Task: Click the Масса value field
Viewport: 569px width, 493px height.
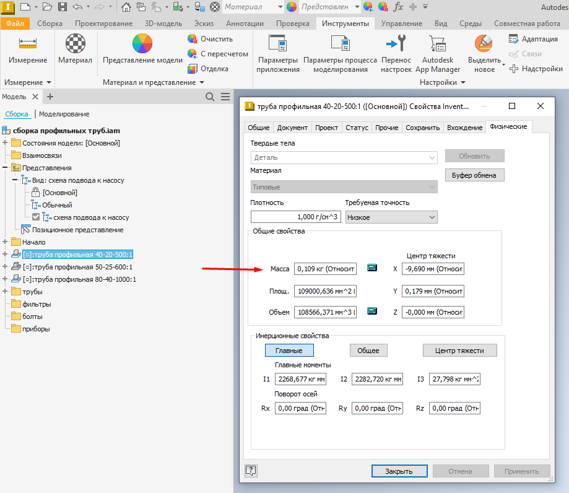Action: coord(325,269)
